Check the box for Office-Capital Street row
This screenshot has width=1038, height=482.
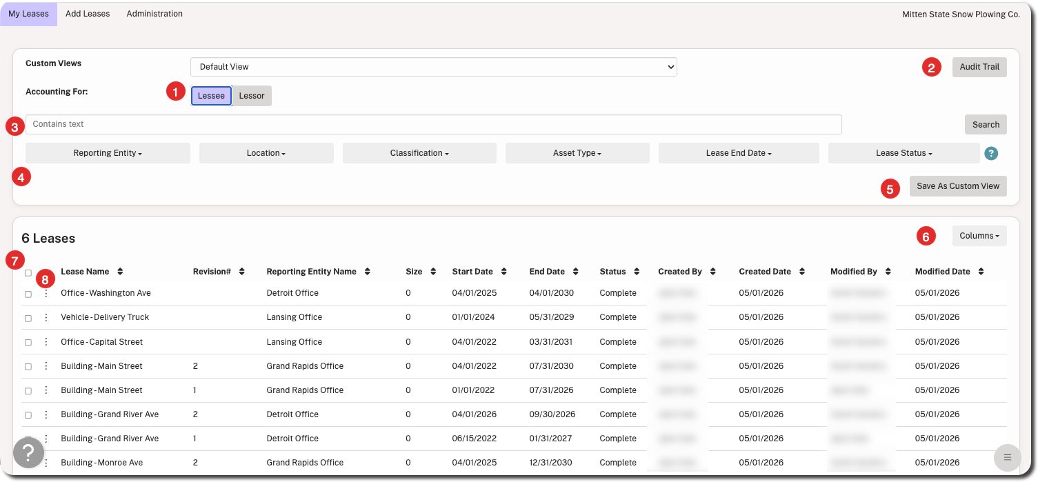(28, 343)
